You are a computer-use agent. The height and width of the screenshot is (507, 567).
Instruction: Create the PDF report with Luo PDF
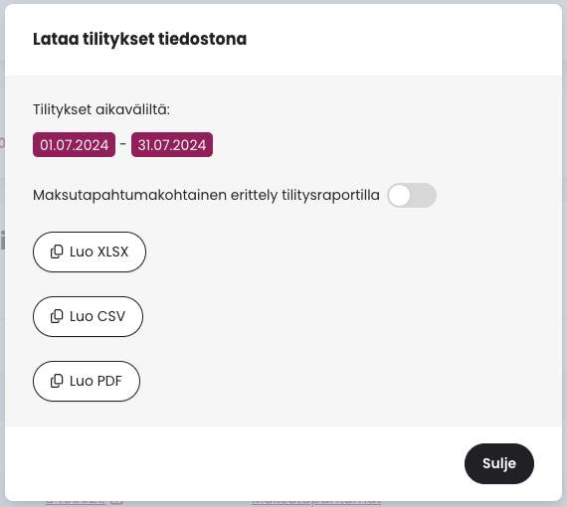pyautogui.click(x=87, y=381)
